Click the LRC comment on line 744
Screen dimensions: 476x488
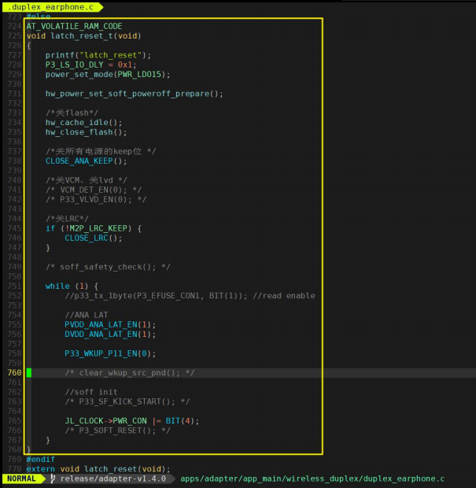[67, 219]
